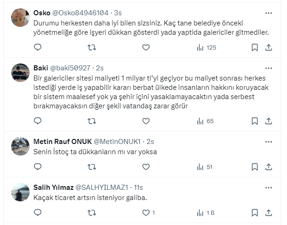Image resolution: width=287 pixels, height=225 pixels.
Task: Bookmark Salih Yılmaz's tweet
Action: tap(255, 213)
